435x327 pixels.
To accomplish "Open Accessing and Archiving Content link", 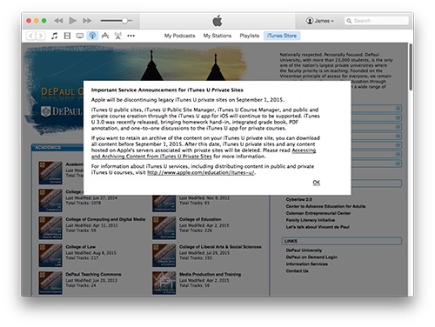I will (203, 153).
